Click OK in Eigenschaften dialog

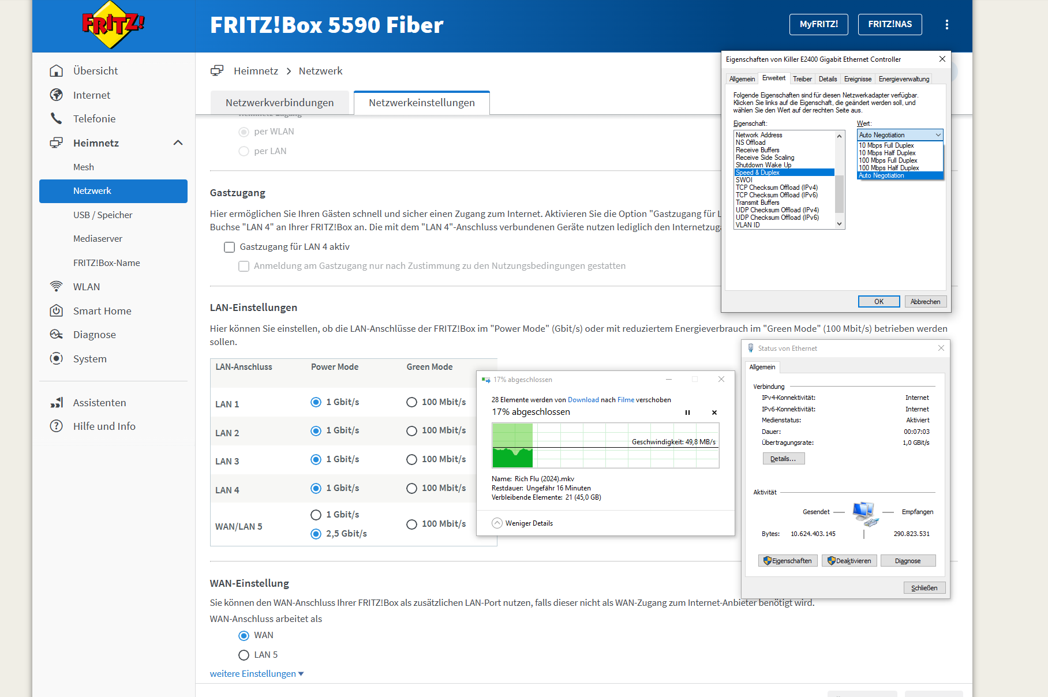[879, 301]
